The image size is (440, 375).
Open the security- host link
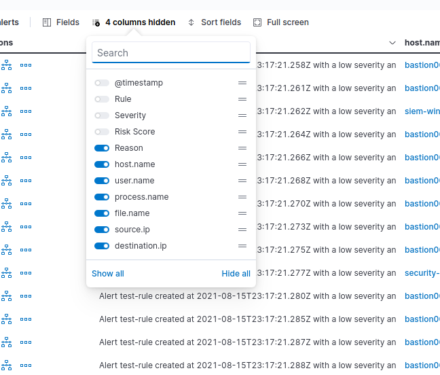click(x=422, y=273)
